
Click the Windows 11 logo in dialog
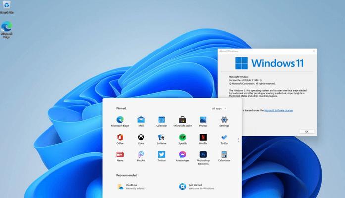tap(269, 63)
